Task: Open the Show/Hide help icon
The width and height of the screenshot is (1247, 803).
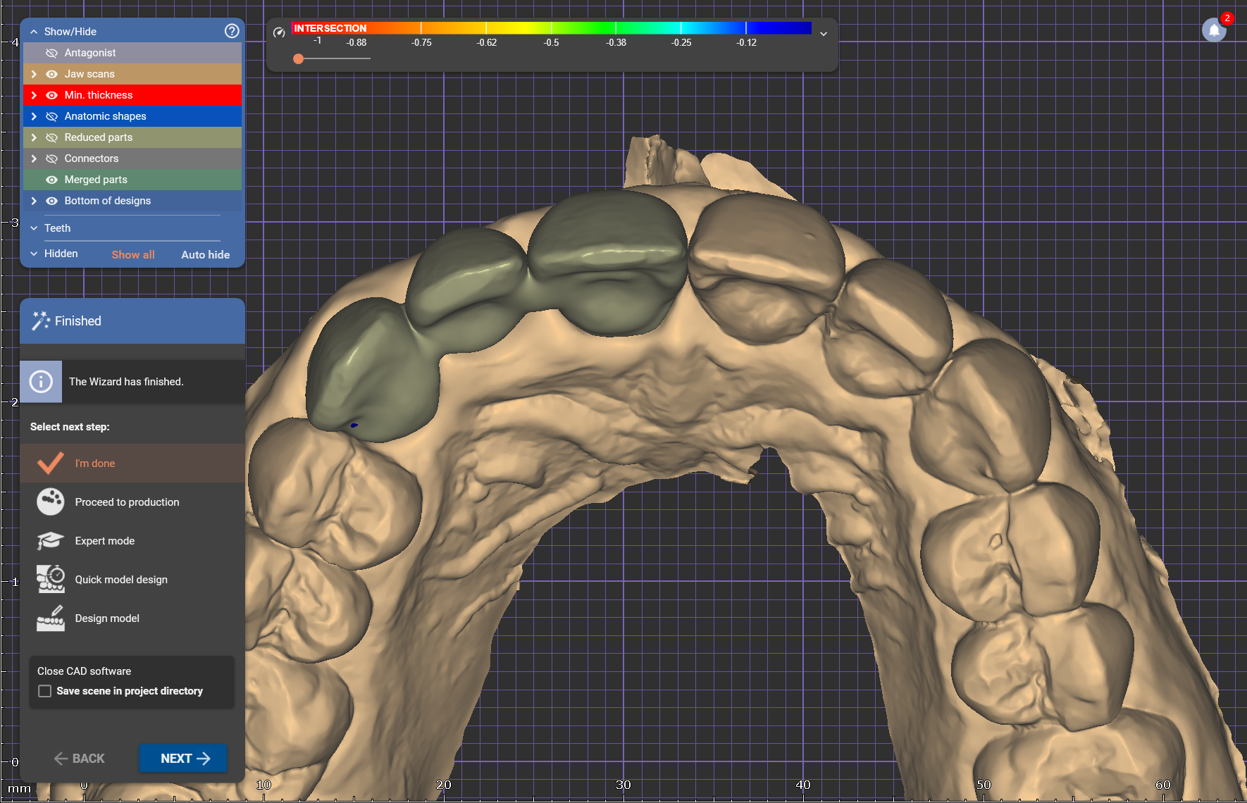Action: [232, 31]
